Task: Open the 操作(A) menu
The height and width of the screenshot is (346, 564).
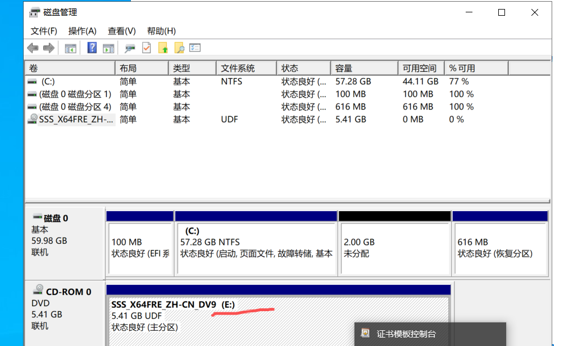Action: pyautogui.click(x=82, y=31)
